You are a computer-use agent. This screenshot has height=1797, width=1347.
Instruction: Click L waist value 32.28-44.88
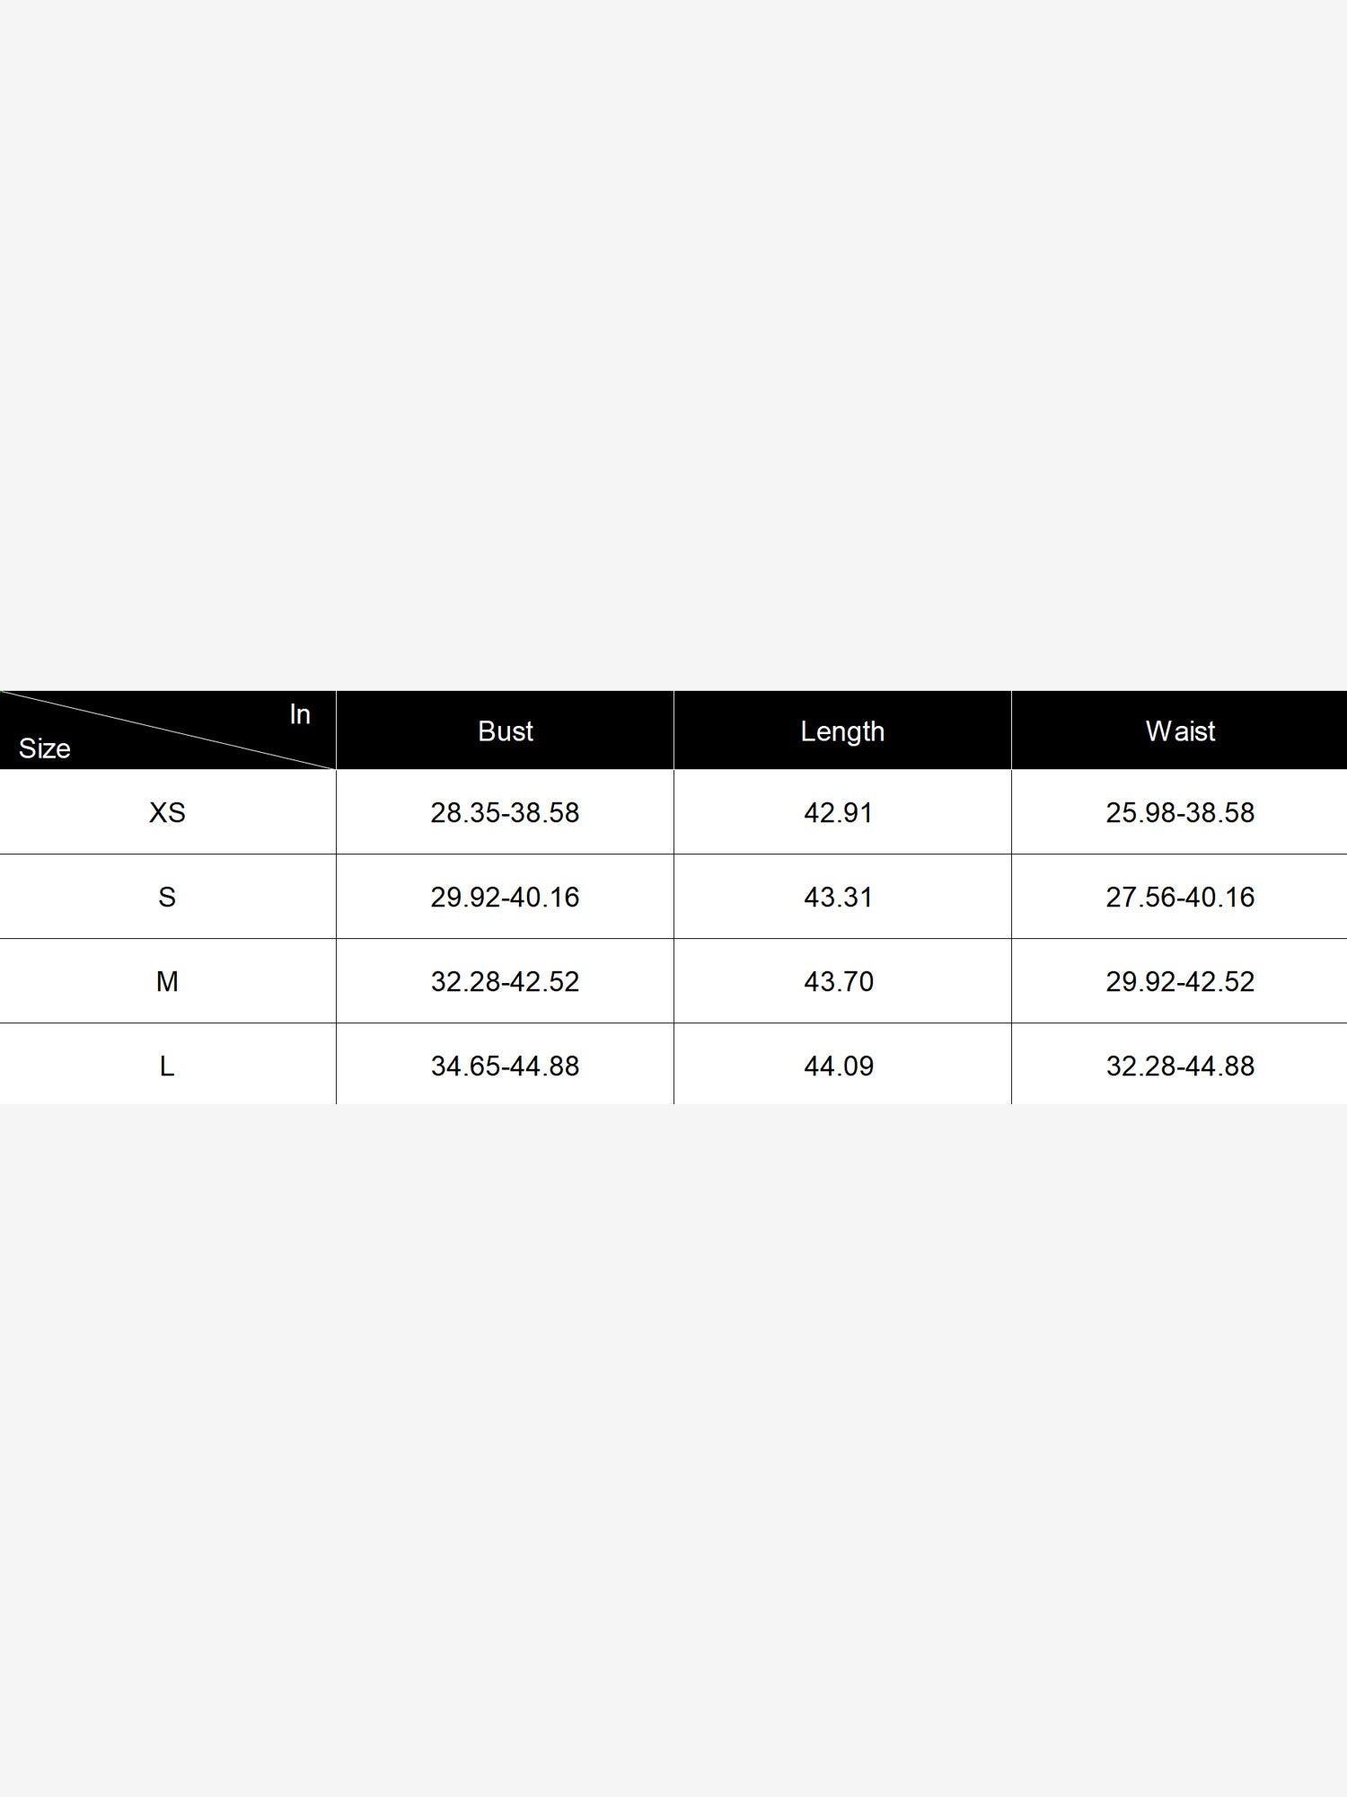pos(1180,1066)
